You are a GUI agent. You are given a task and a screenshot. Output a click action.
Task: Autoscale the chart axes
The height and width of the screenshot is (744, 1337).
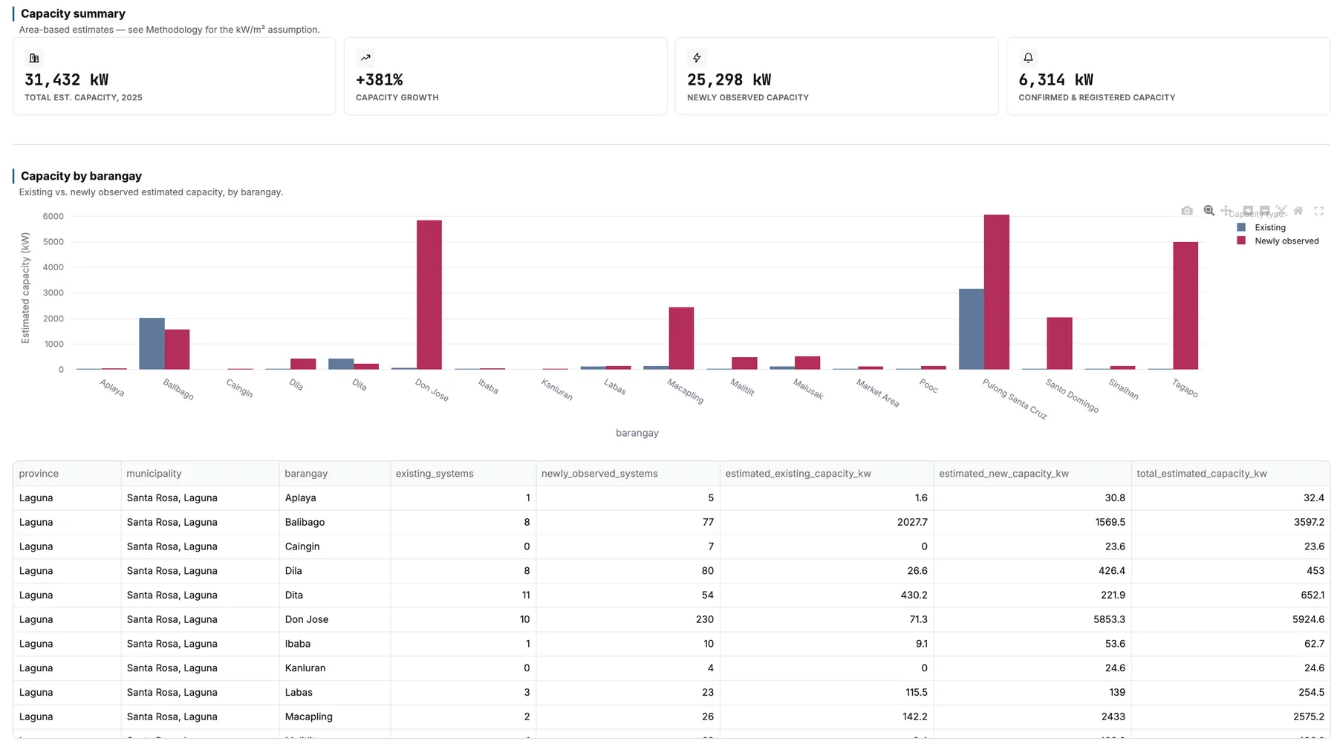[x=1281, y=211]
